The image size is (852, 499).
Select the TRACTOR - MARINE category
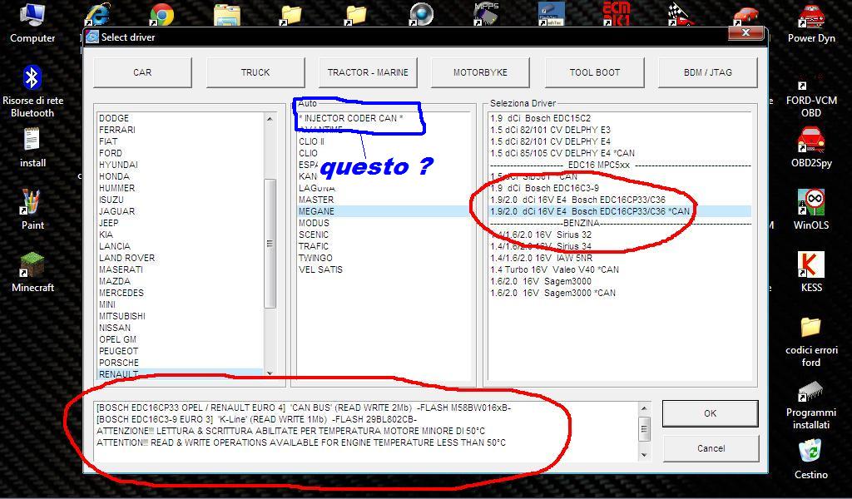(x=368, y=72)
